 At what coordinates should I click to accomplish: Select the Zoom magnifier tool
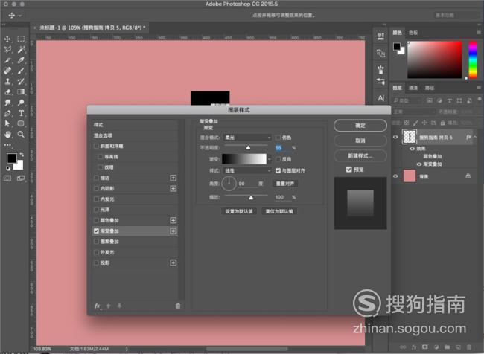(x=21, y=135)
